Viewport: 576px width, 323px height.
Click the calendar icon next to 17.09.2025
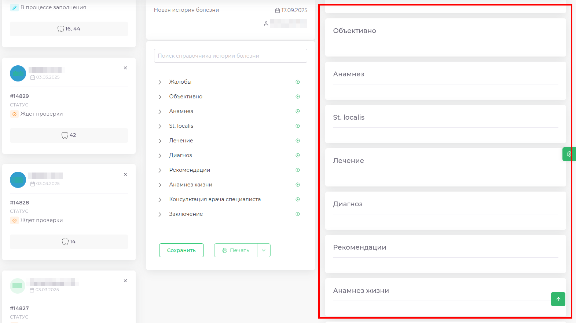click(278, 10)
